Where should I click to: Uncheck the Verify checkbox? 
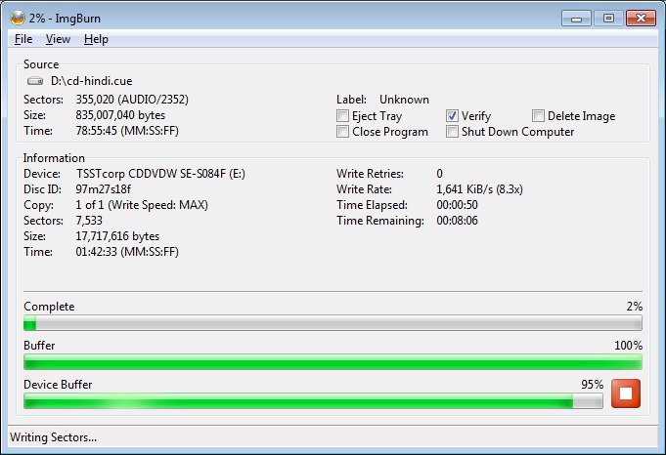(452, 116)
